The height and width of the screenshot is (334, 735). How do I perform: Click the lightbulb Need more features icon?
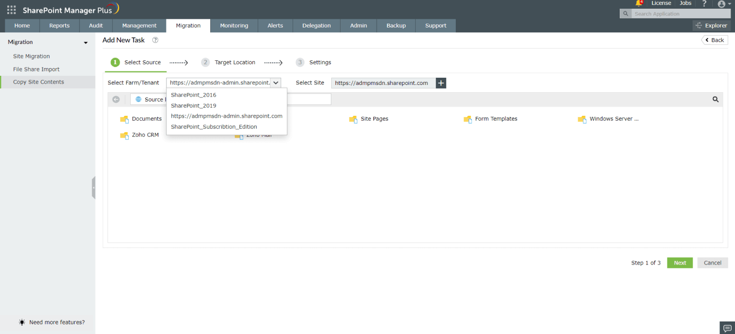click(x=22, y=322)
